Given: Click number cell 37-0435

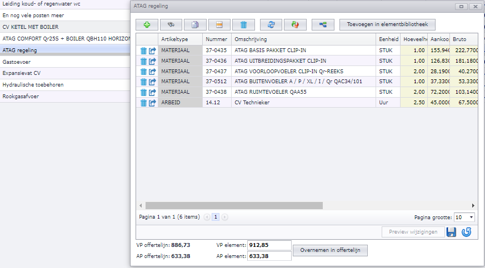Looking at the screenshot, I should click(217, 50).
